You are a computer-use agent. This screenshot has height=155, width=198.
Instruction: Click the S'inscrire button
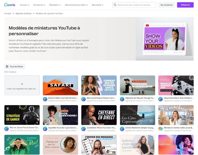pyautogui.click(x=185, y=5)
